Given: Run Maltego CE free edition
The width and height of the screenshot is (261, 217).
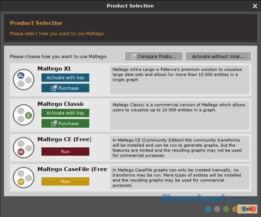Looking at the screenshot, I should click(x=65, y=151).
